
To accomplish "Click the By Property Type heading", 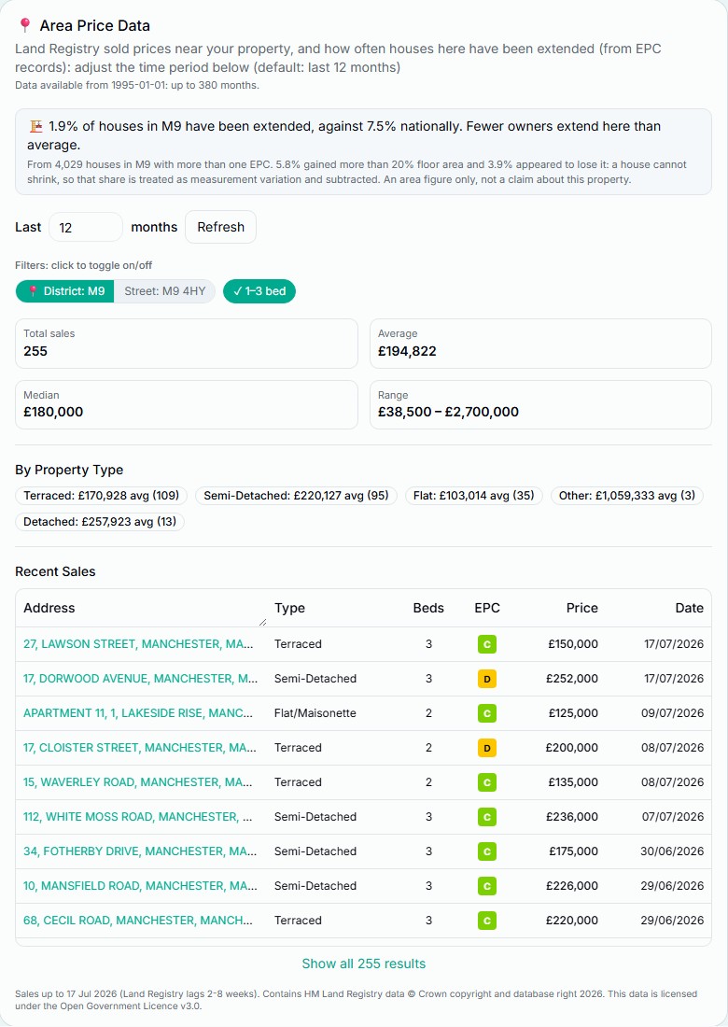I will (x=69, y=470).
